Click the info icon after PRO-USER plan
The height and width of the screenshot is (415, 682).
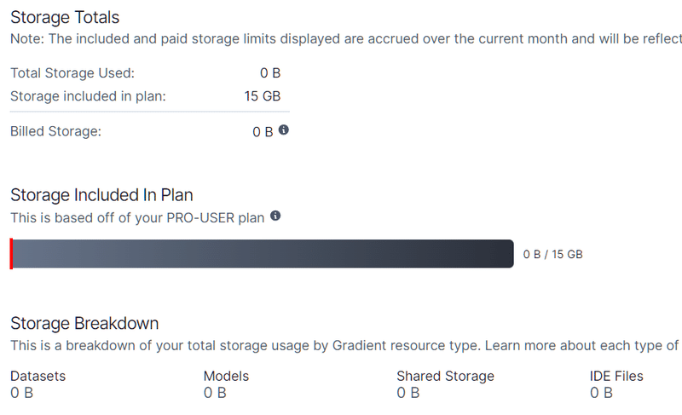tap(275, 216)
